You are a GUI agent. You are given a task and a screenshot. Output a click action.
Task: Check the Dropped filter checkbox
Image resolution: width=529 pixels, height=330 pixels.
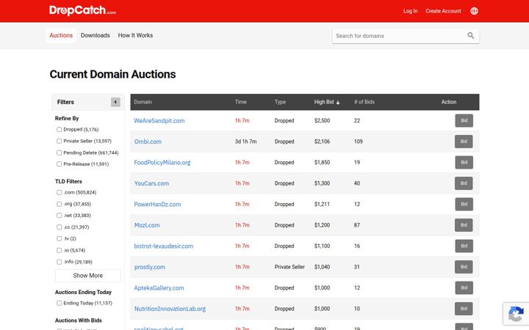pos(60,130)
